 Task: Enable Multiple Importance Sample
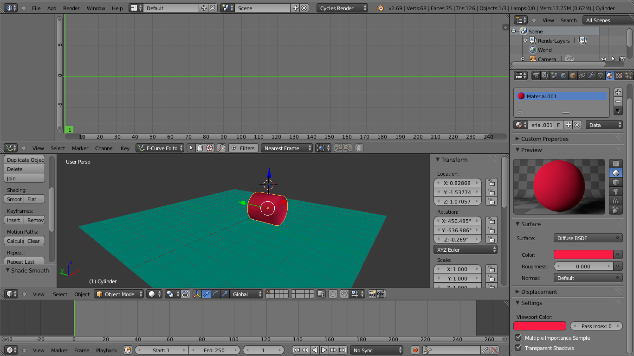[x=518, y=337]
